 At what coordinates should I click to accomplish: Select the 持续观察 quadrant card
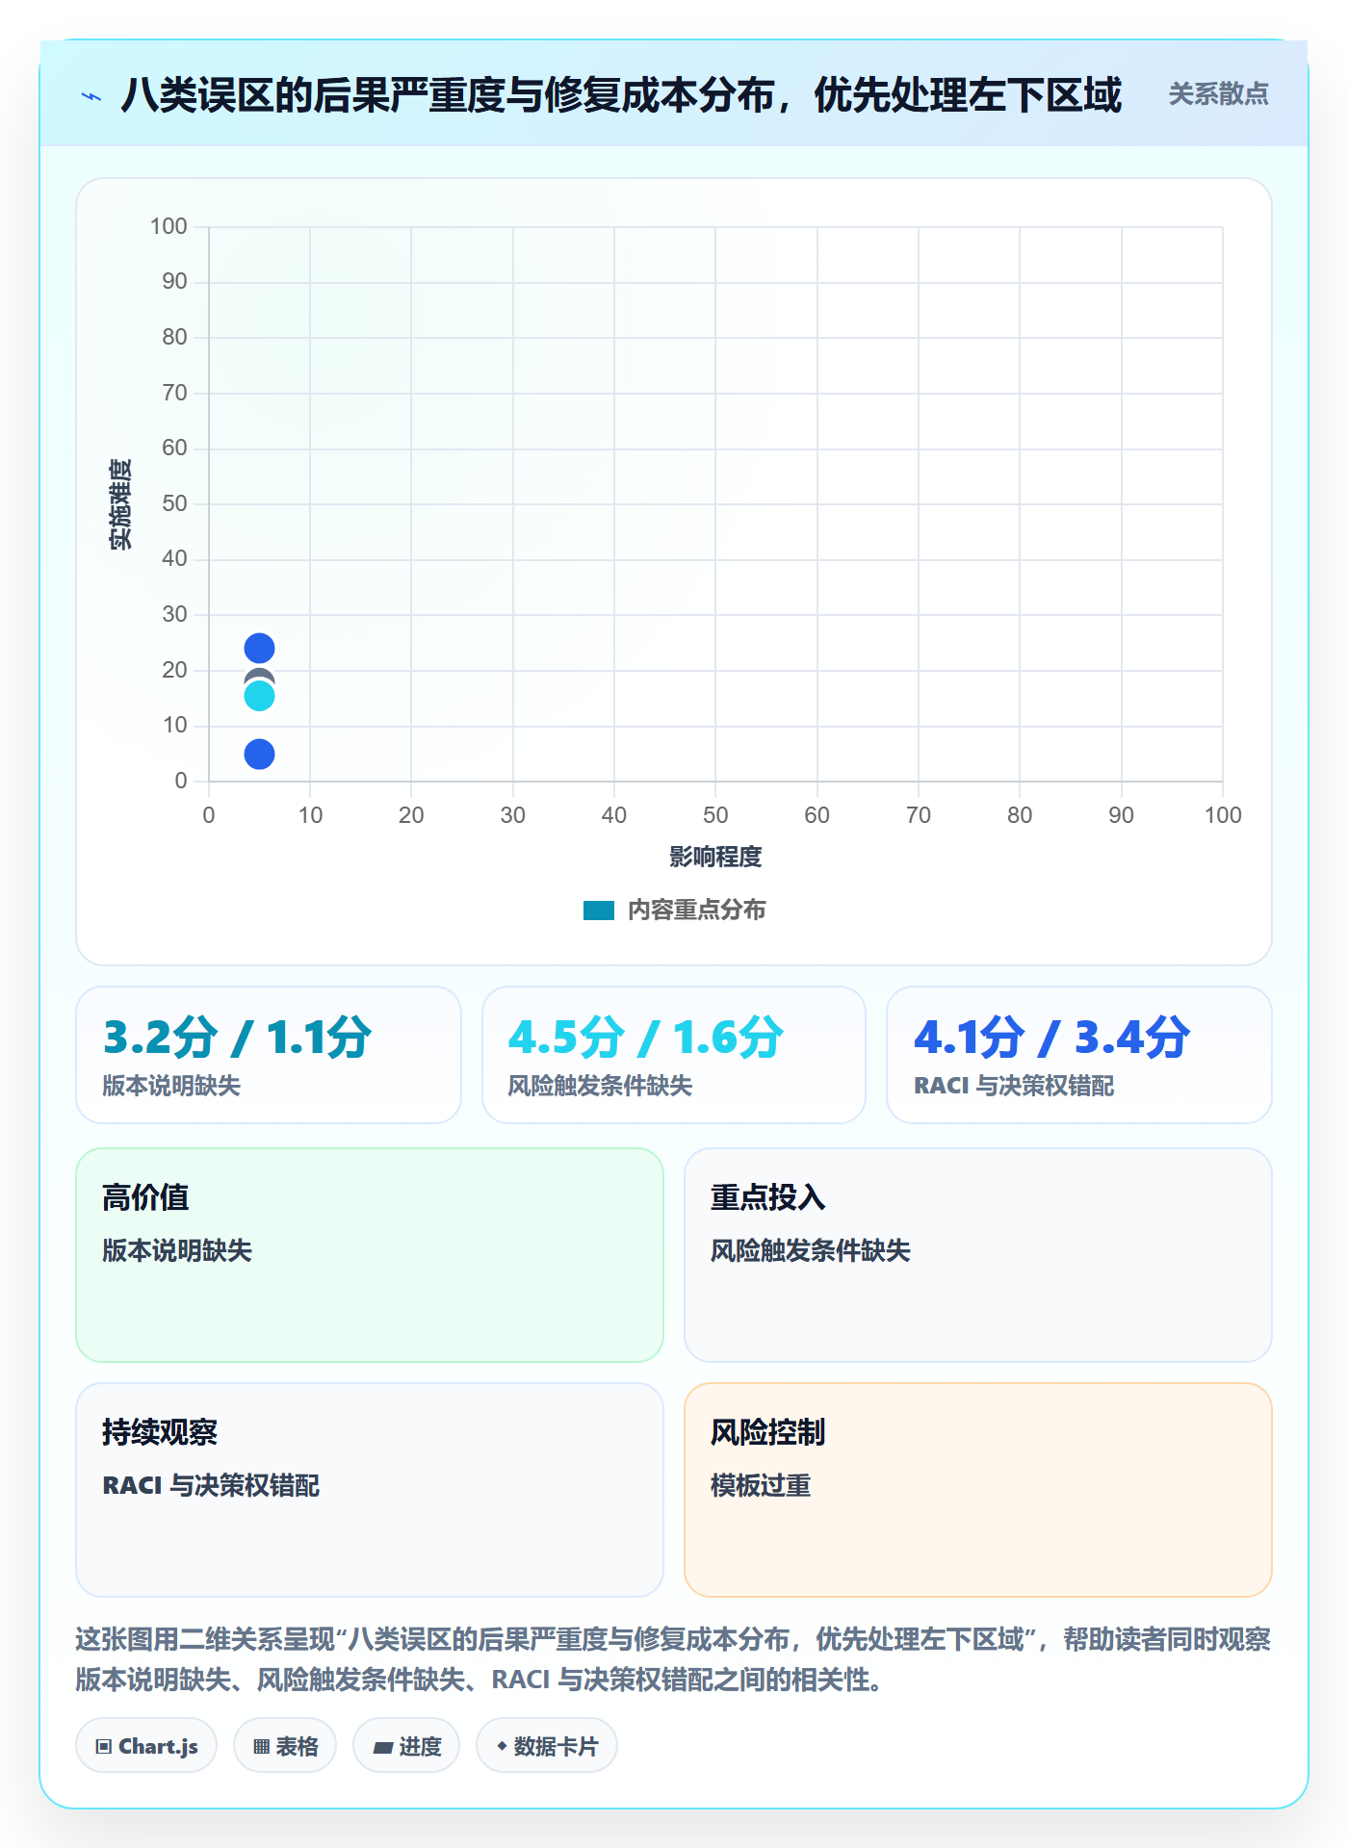point(370,1490)
